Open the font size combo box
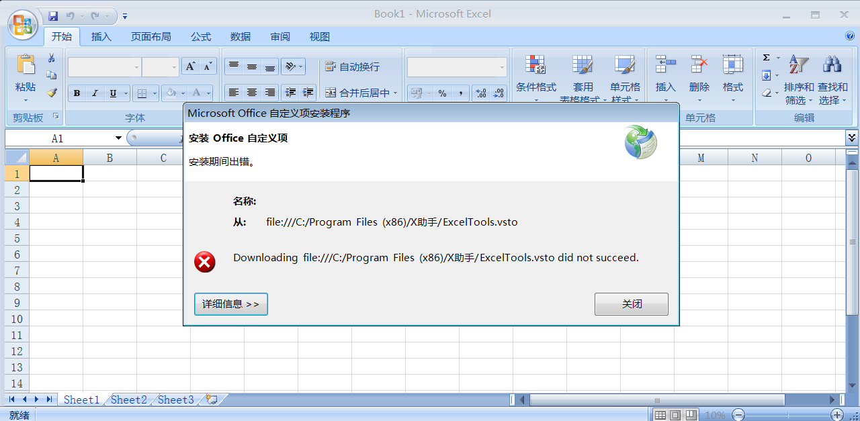860x421 pixels. (161, 67)
